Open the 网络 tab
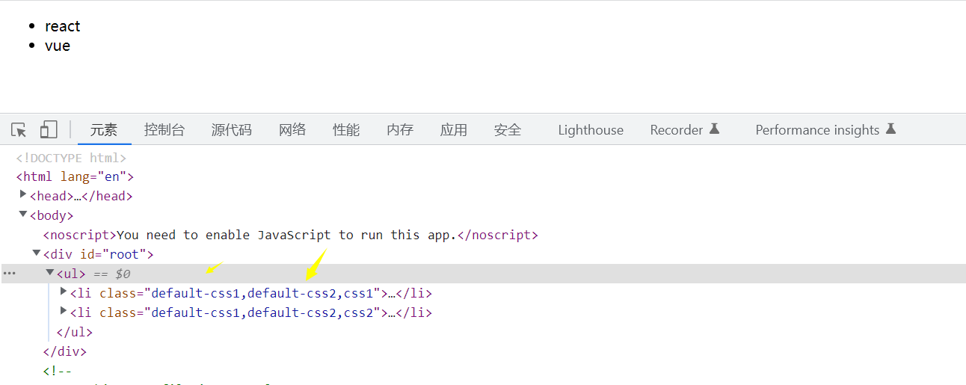 tap(292, 130)
